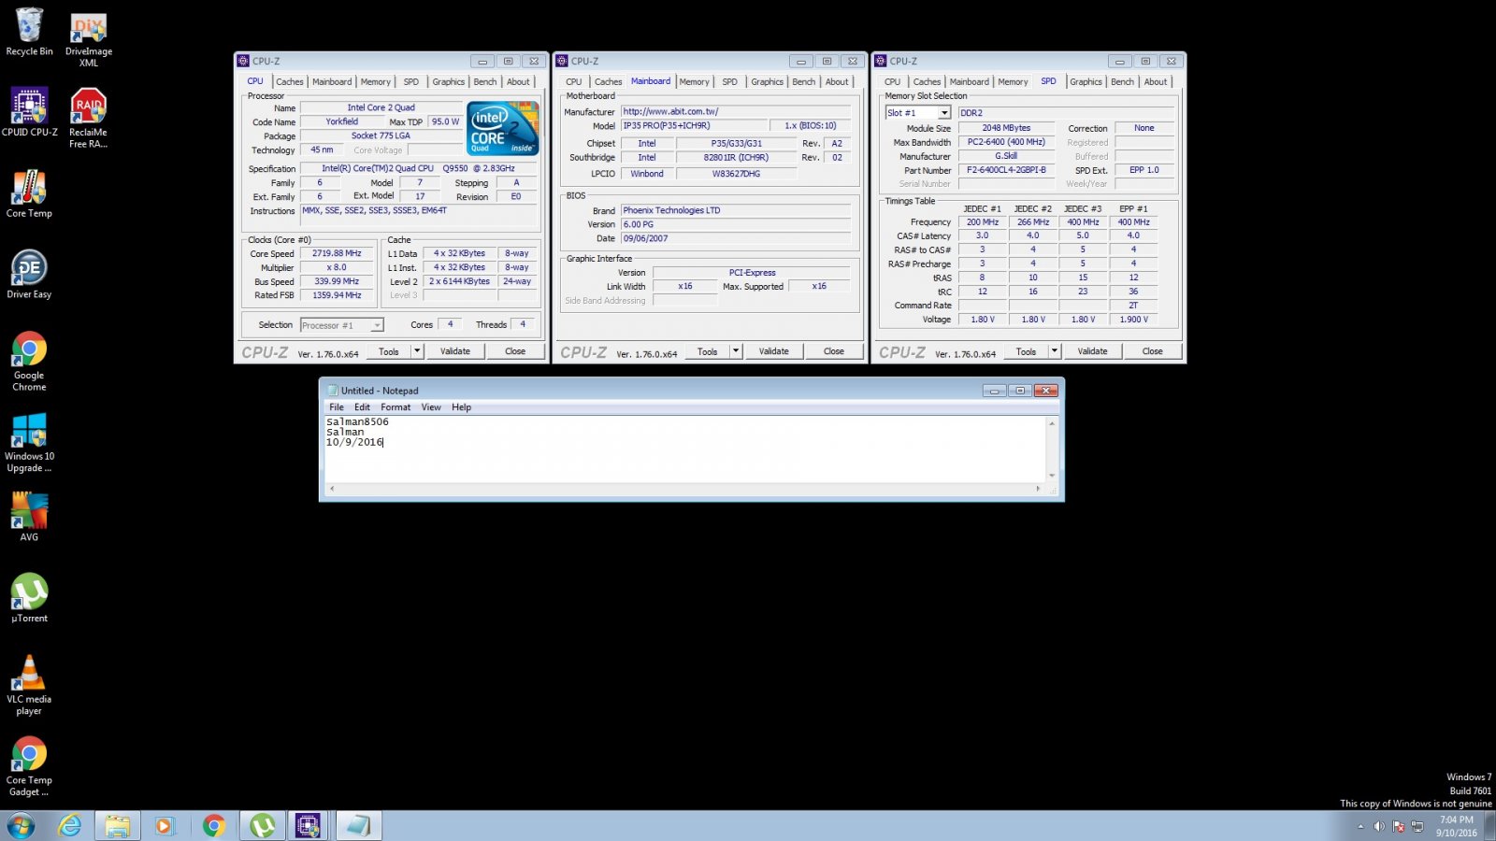This screenshot has width=1496, height=841.
Task: Click the AVG antivirus desktop icon
Action: pos(29,517)
